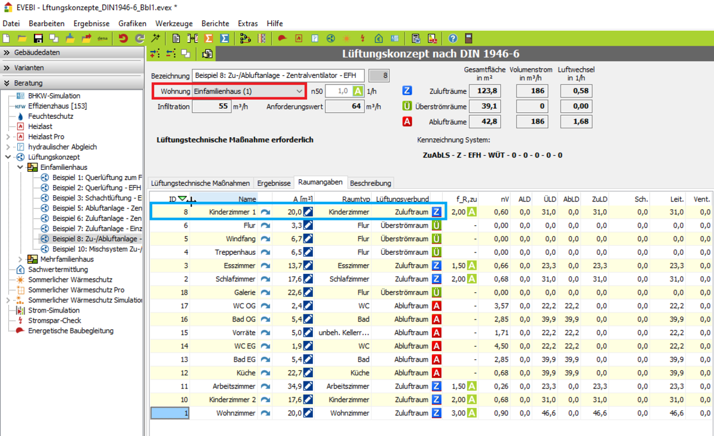Image resolution: width=714 pixels, height=436 pixels.
Task: Open an existing project via folder icon
Action: (x=22, y=38)
